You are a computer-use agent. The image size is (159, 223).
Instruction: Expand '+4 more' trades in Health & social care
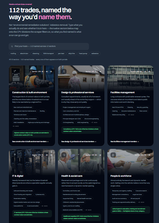88,210
